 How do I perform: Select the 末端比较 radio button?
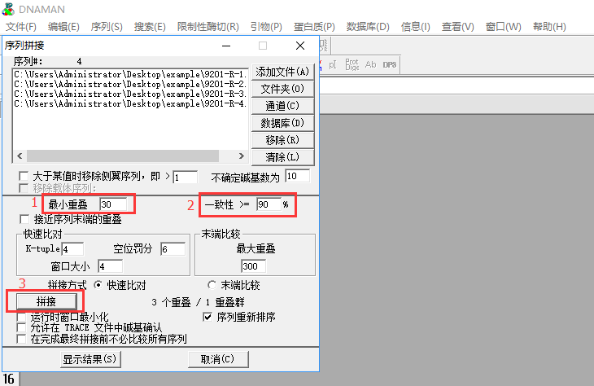[x=212, y=285]
